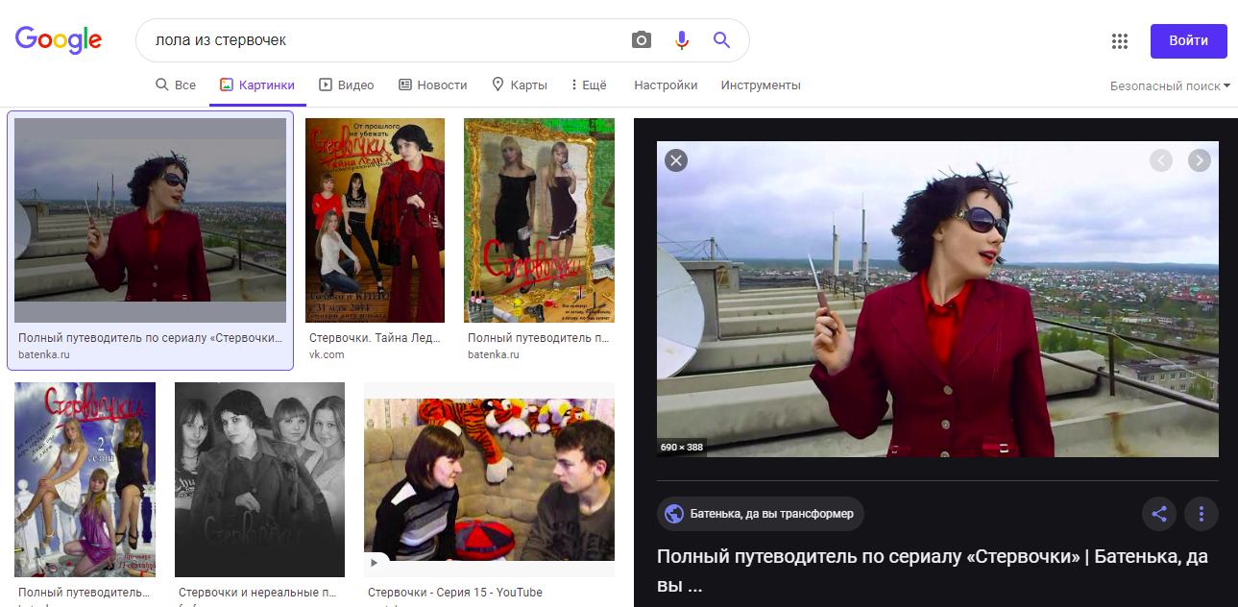The image size is (1238, 607).
Task: Switch to the Все tab
Action: tap(176, 85)
